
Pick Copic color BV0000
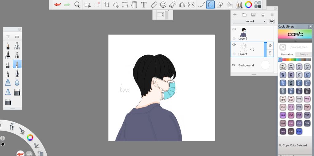[x=283, y=67]
